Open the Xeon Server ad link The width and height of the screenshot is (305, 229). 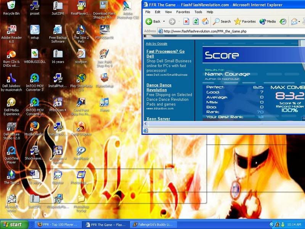[x=158, y=119]
